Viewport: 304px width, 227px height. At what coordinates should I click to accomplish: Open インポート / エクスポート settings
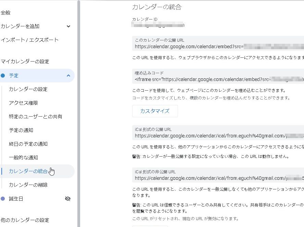29,40
